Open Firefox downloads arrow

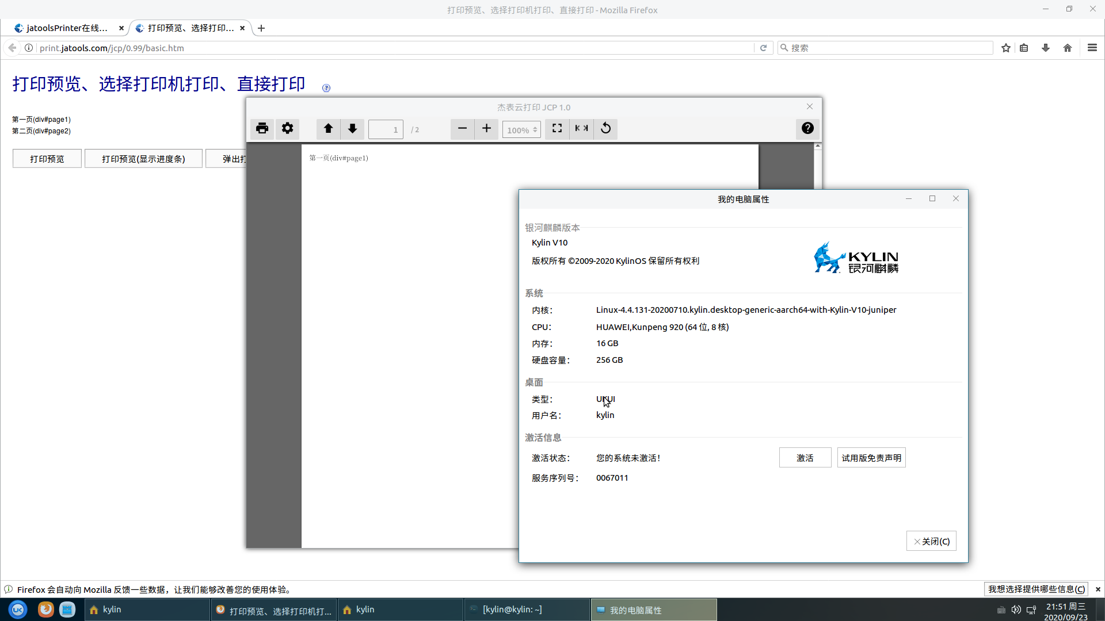pos(1046,48)
